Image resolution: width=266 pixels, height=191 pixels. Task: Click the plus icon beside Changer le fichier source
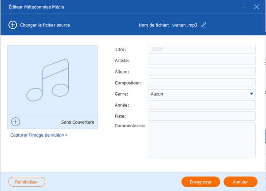point(12,25)
